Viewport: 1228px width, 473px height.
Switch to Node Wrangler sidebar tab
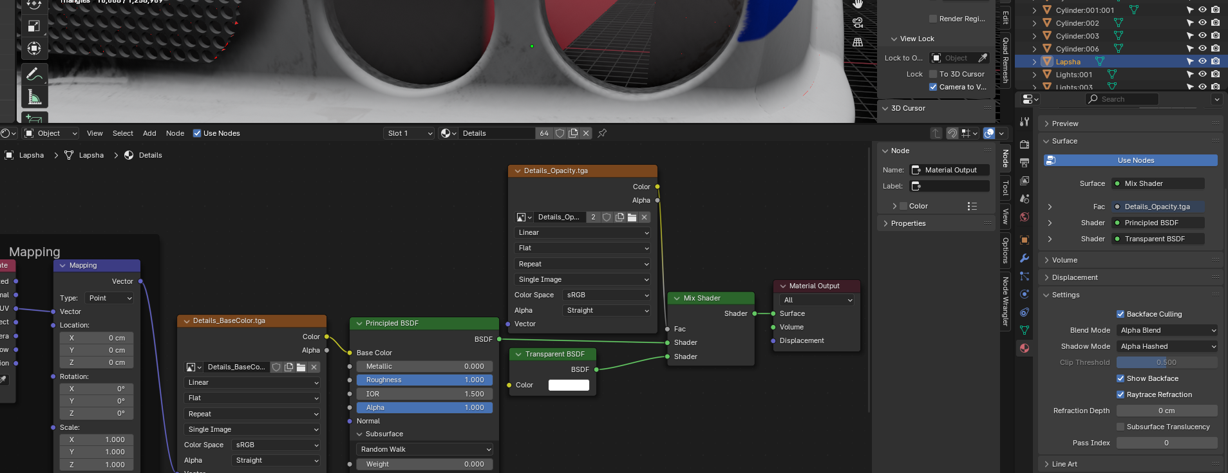coord(1005,301)
